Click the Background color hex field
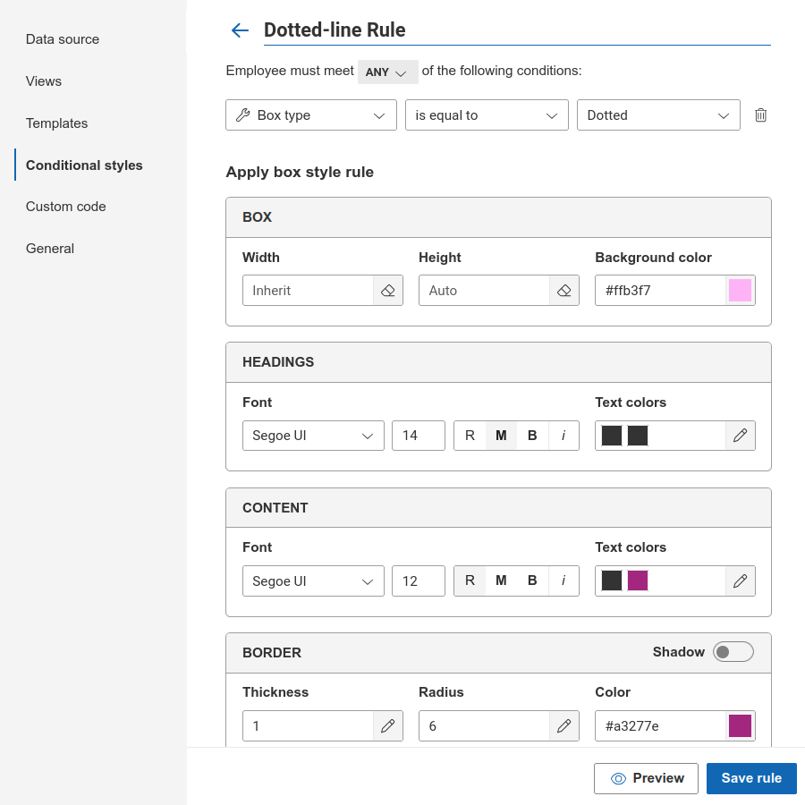Viewport: 805px width, 805px height. point(660,291)
